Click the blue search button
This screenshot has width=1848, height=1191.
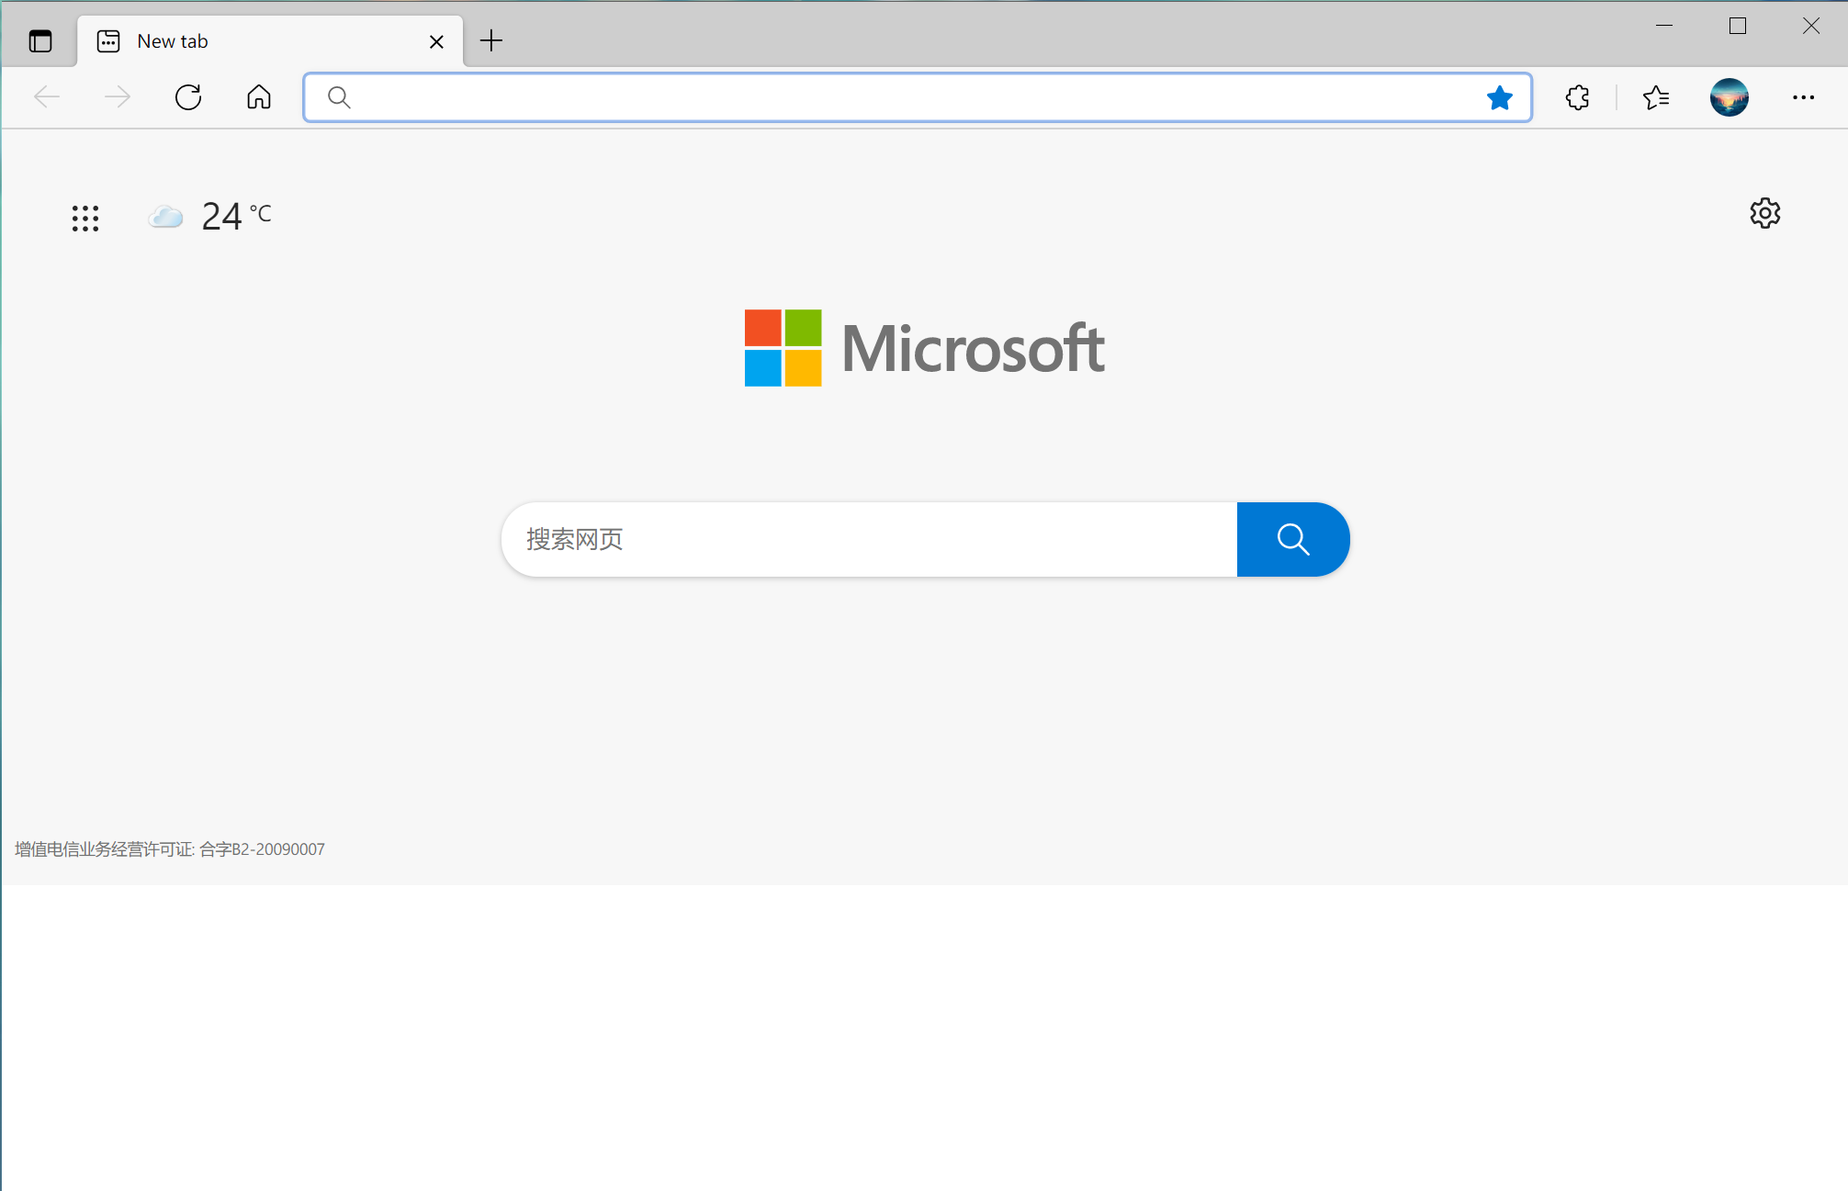click(1293, 539)
